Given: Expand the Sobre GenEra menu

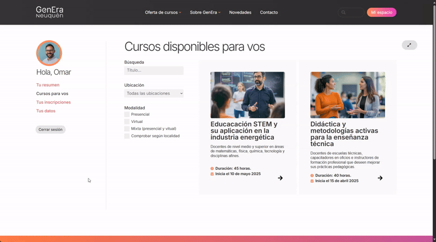Looking at the screenshot, I should click(205, 12).
